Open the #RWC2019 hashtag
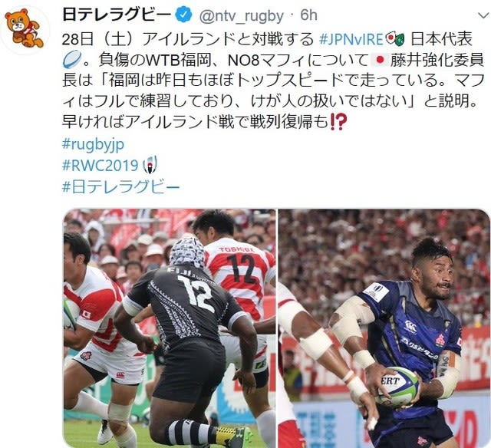Viewport: 491px width, 448px height. [101, 165]
